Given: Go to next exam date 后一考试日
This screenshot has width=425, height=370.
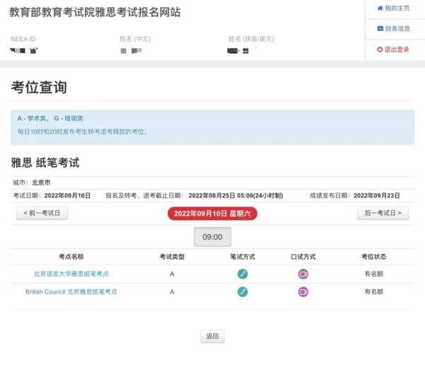Looking at the screenshot, I should coord(382,213).
